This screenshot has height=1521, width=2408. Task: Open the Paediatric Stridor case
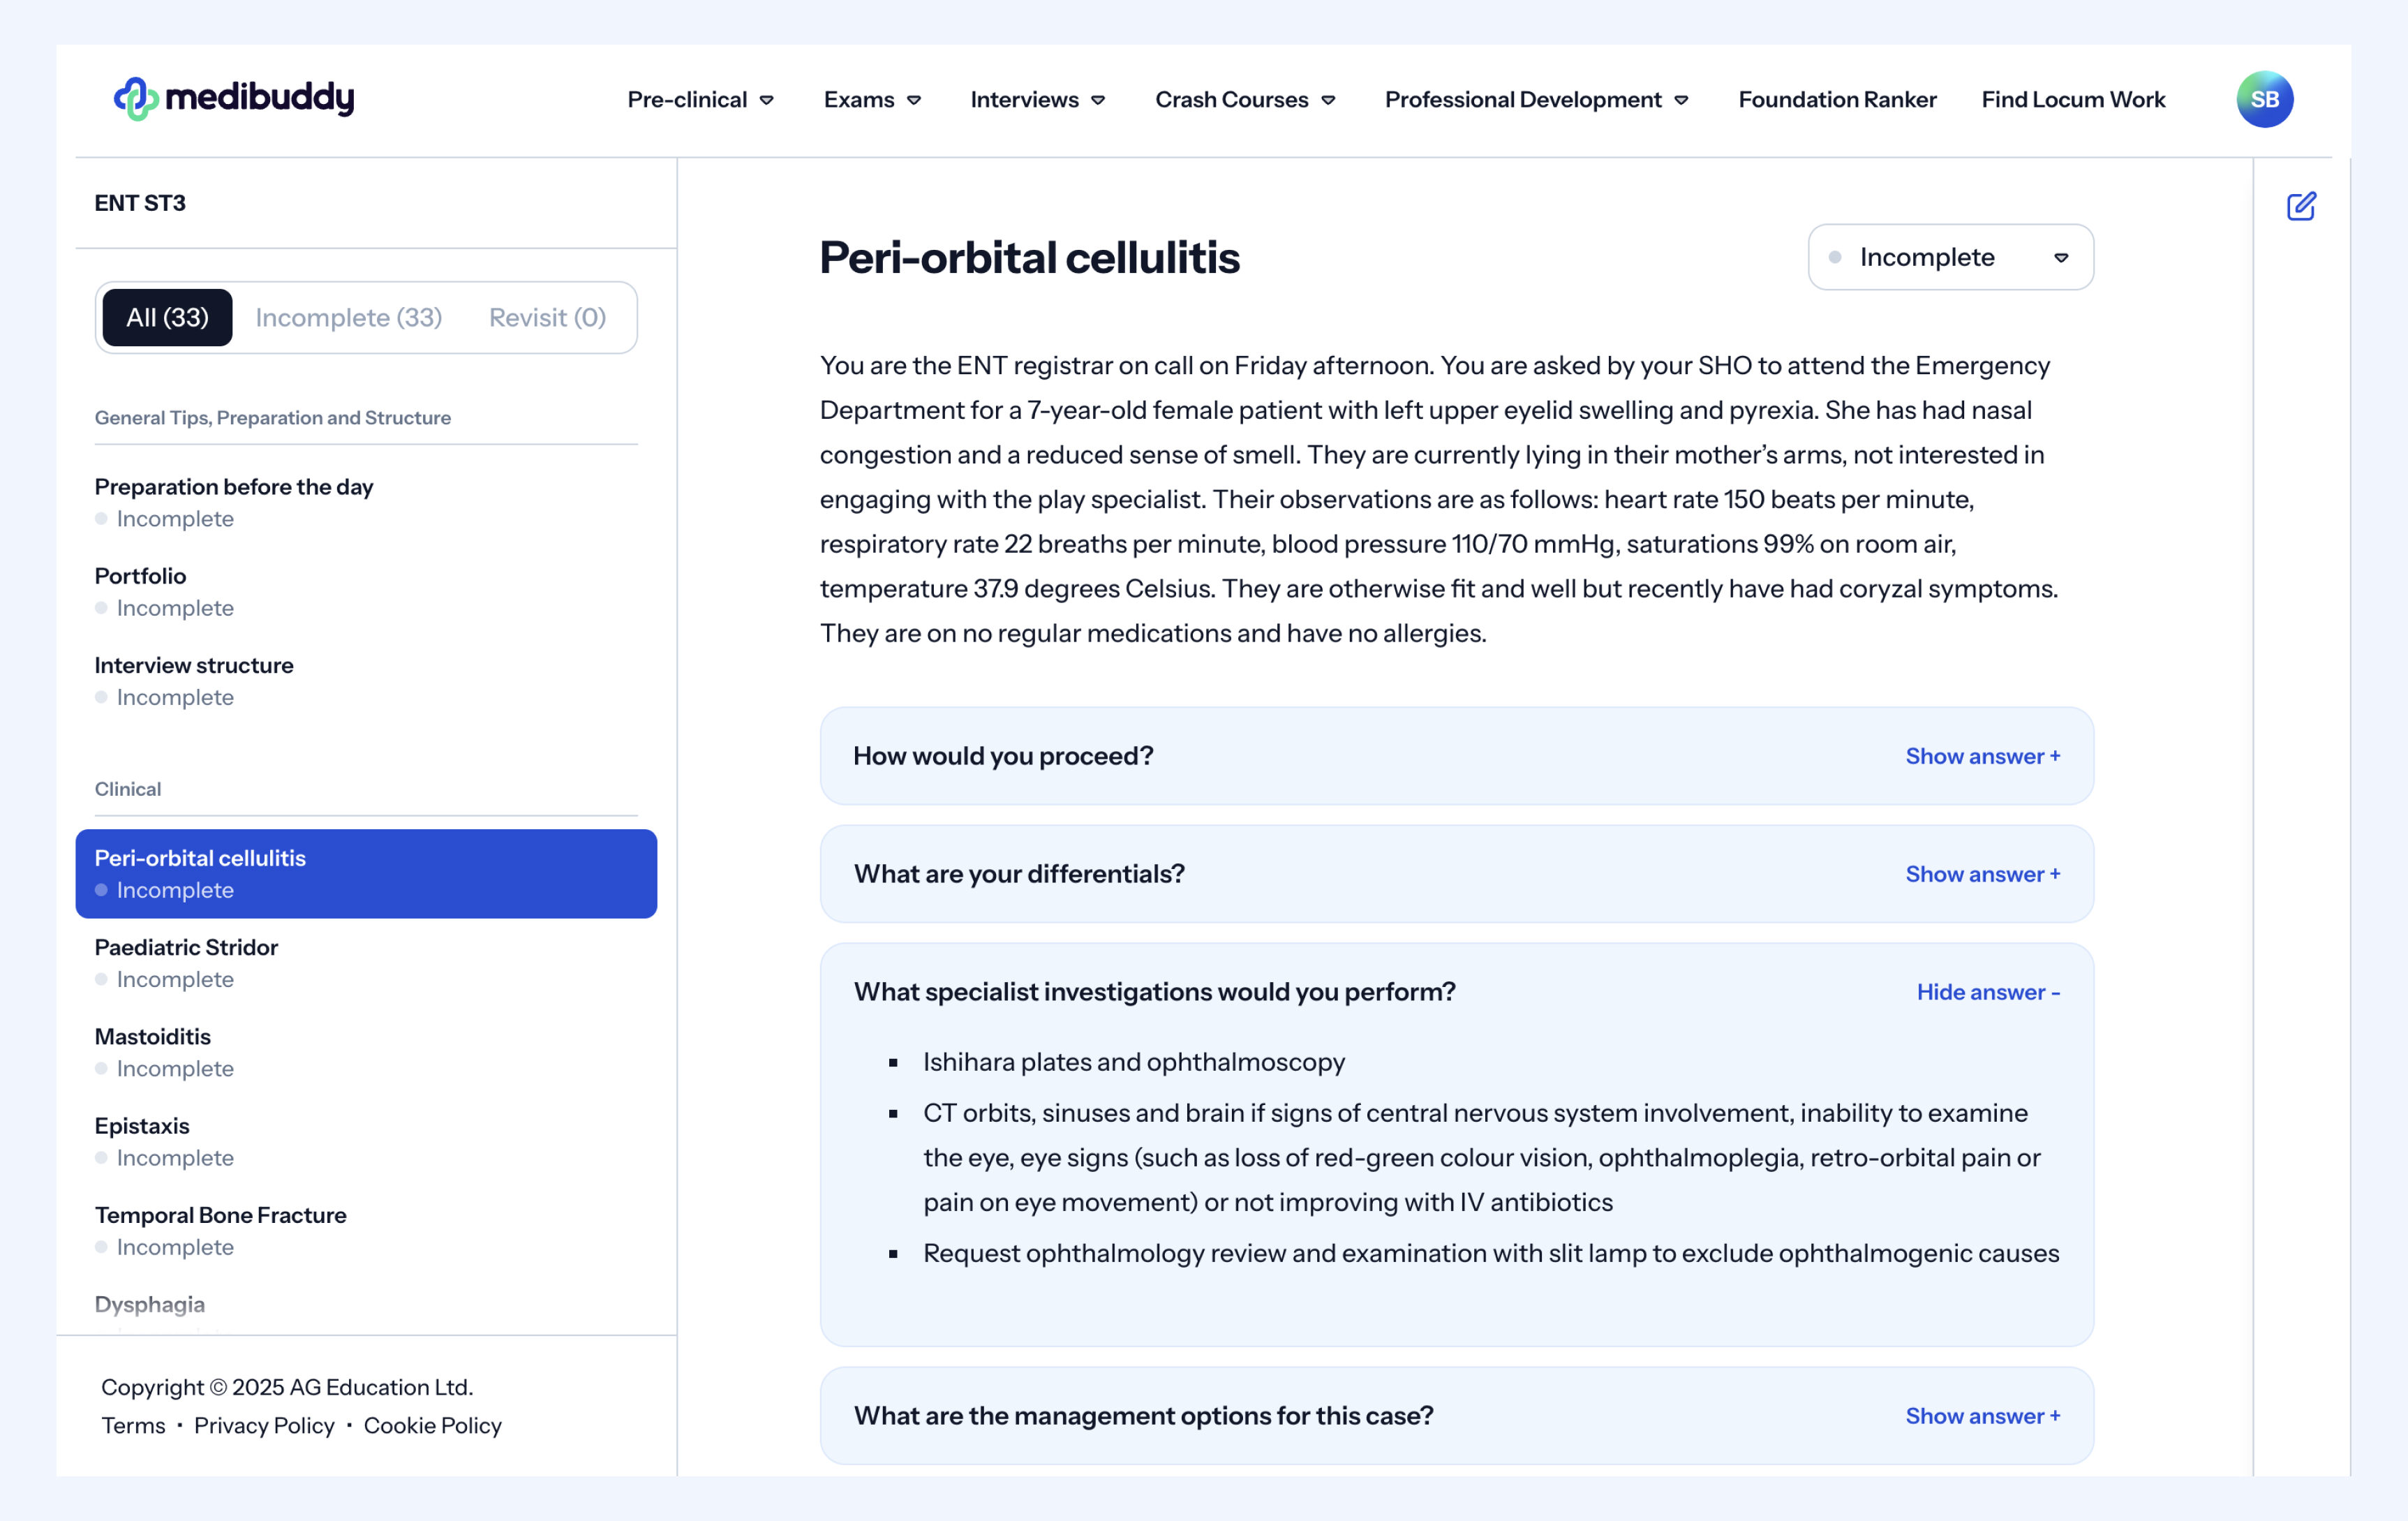pos(186,948)
